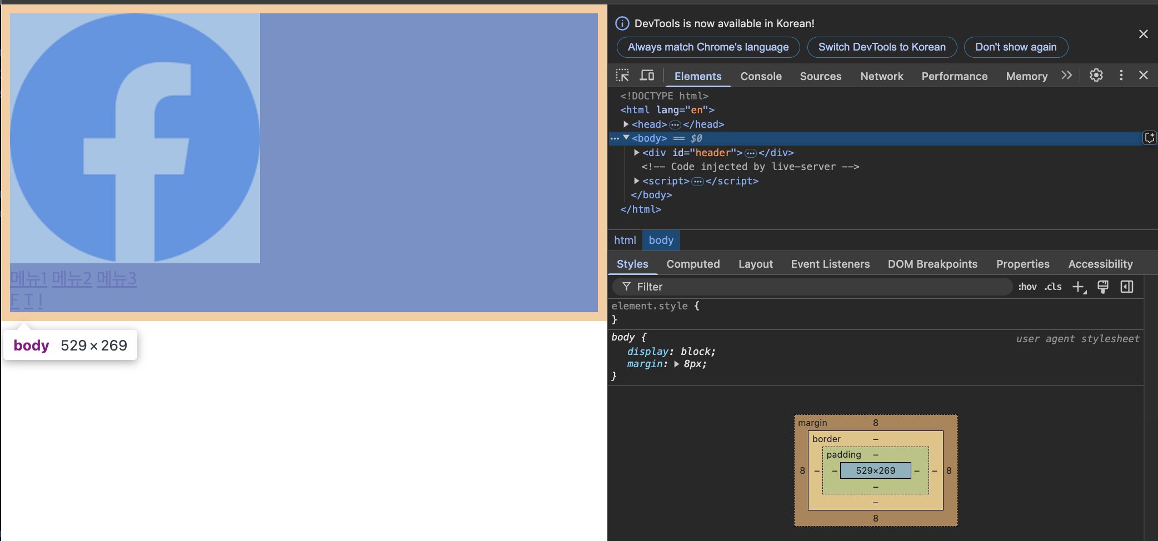Click Don't show again button
Image resolution: width=1158 pixels, height=541 pixels.
tap(1016, 47)
